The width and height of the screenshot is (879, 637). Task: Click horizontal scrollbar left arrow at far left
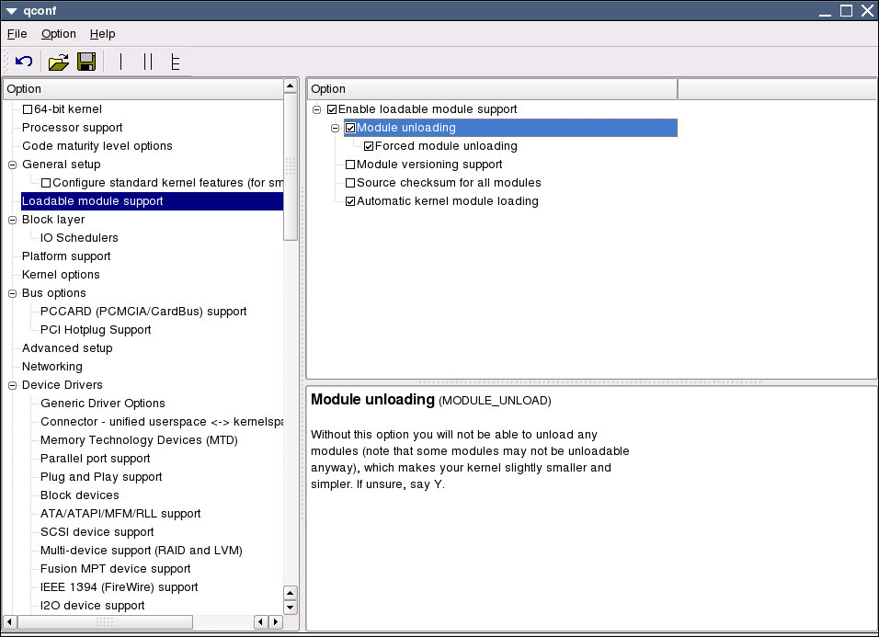click(x=9, y=622)
